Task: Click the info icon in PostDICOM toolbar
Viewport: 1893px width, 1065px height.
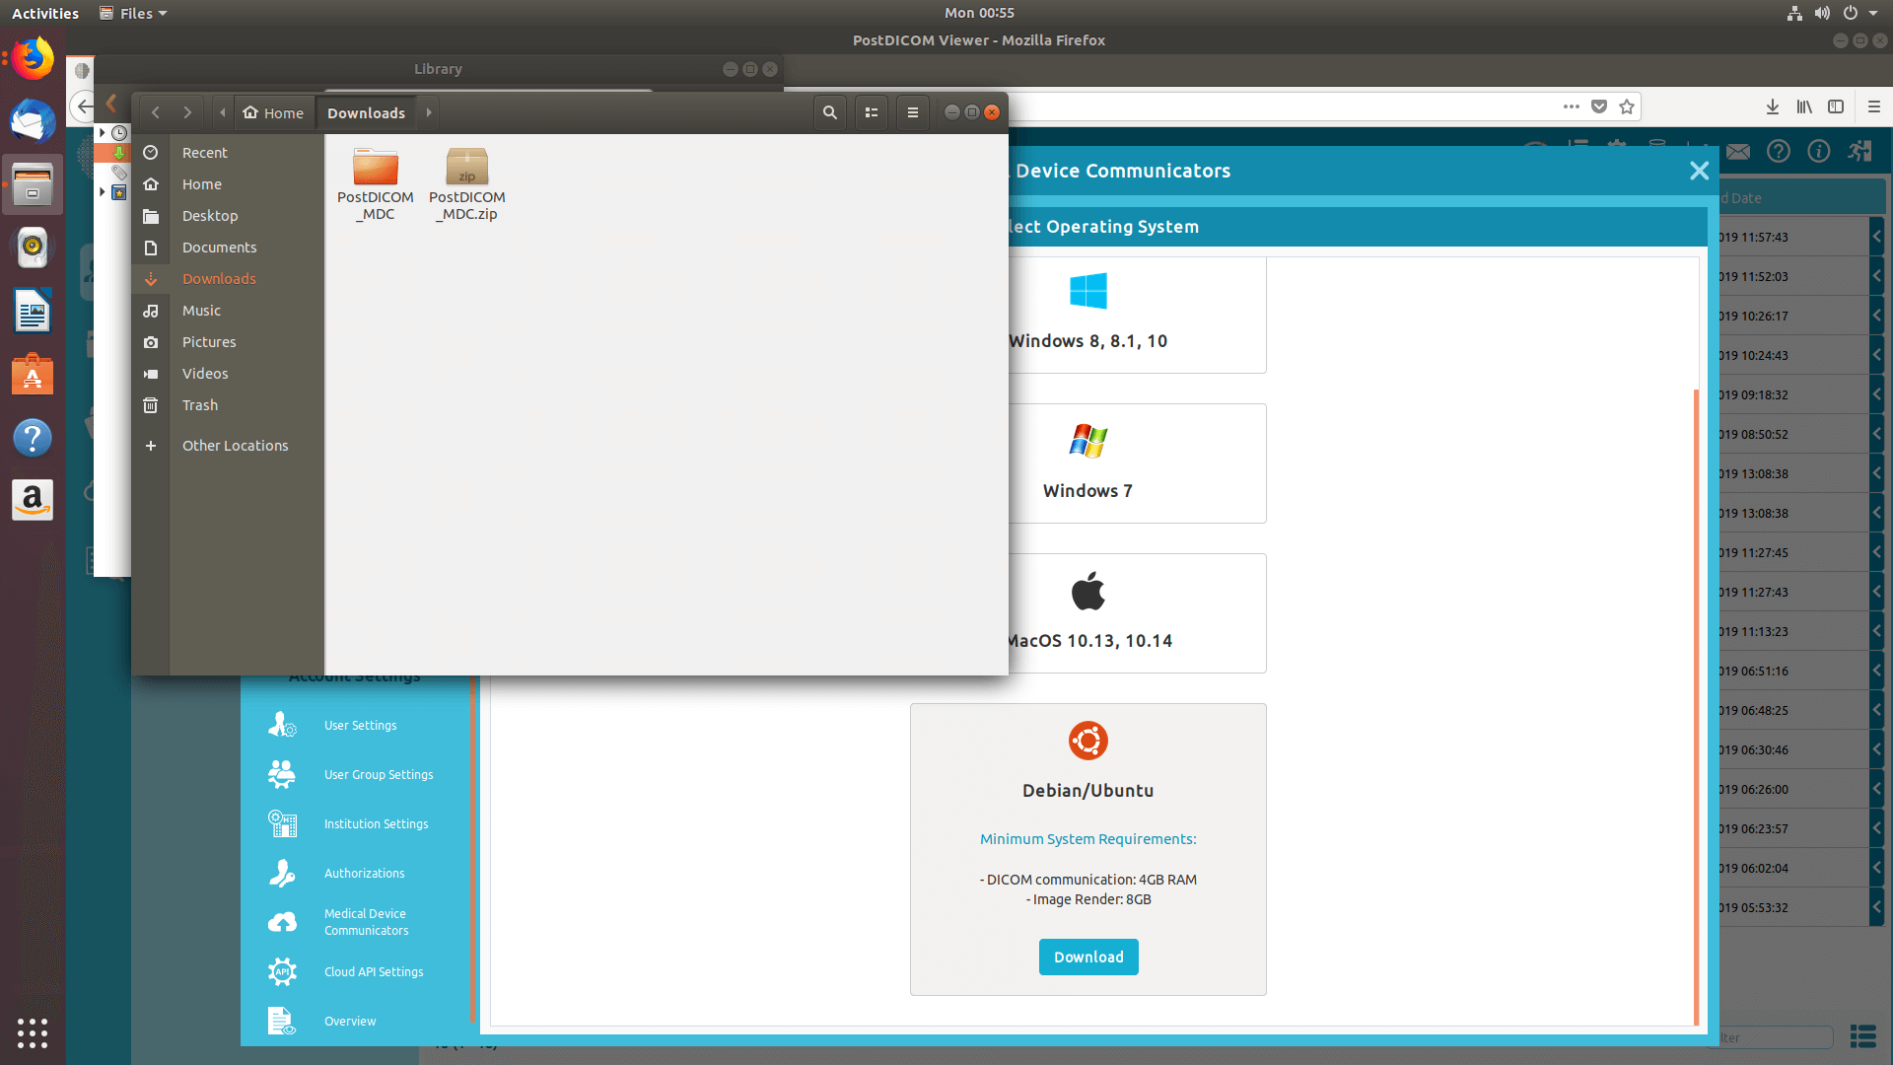Action: pyautogui.click(x=1819, y=151)
